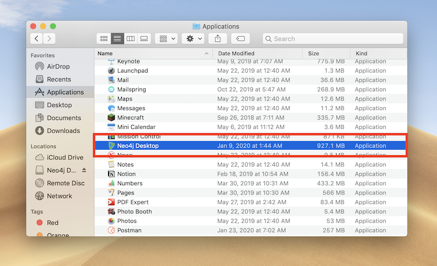The width and height of the screenshot is (437, 266).
Task: Eject the Neo4j D... volume
Action: coord(84,170)
